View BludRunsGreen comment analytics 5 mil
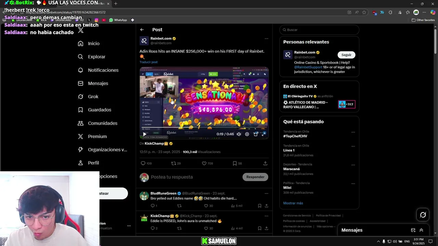438x246 pixels. coord(236,206)
